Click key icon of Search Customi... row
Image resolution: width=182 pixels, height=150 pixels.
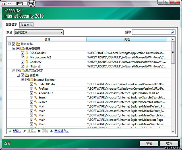click(x=36, y=102)
